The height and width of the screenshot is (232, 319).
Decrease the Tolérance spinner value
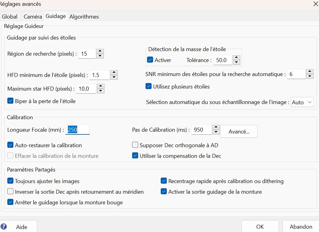[237, 62]
